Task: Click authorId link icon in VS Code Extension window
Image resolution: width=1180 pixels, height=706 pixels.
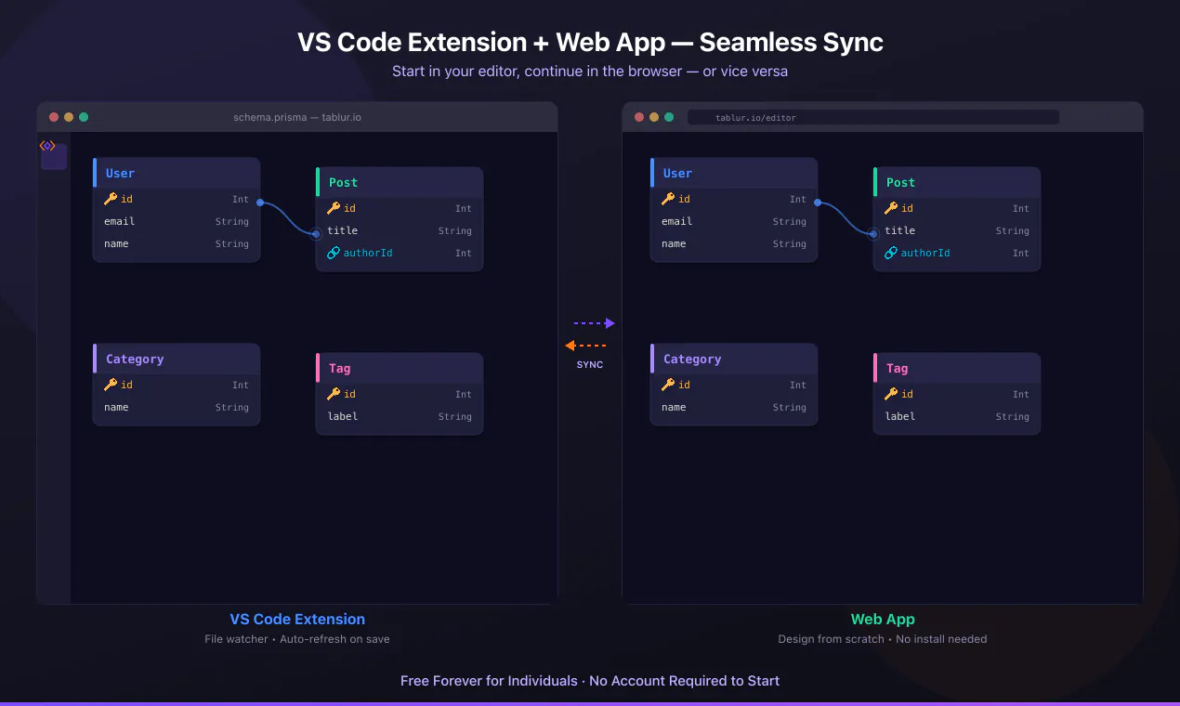Action: pyautogui.click(x=334, y=253)
